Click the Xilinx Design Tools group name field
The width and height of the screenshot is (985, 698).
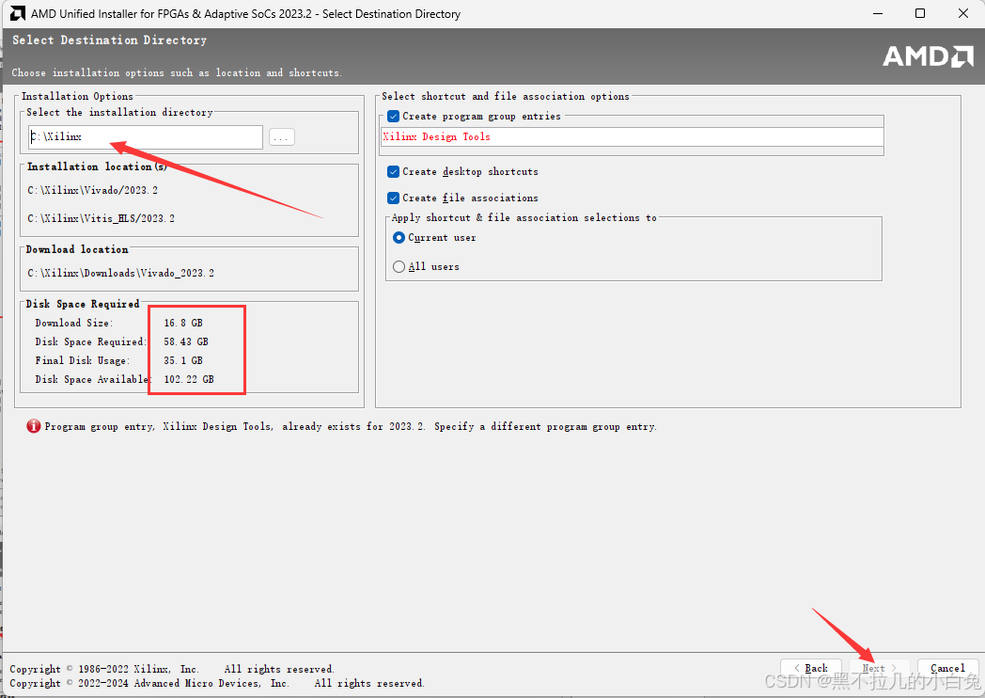tap(632, 136)
